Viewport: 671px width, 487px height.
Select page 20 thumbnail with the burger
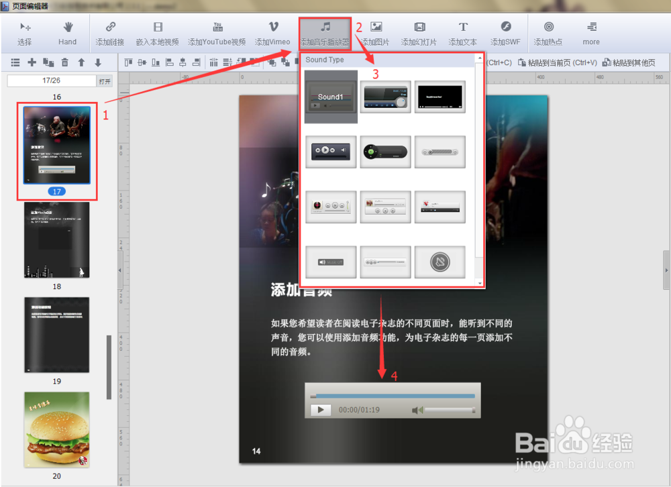point(56,430)
